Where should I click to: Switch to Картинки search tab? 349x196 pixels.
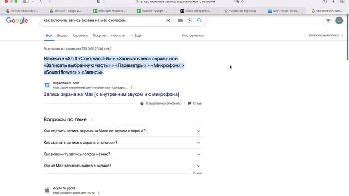[80, 35]
